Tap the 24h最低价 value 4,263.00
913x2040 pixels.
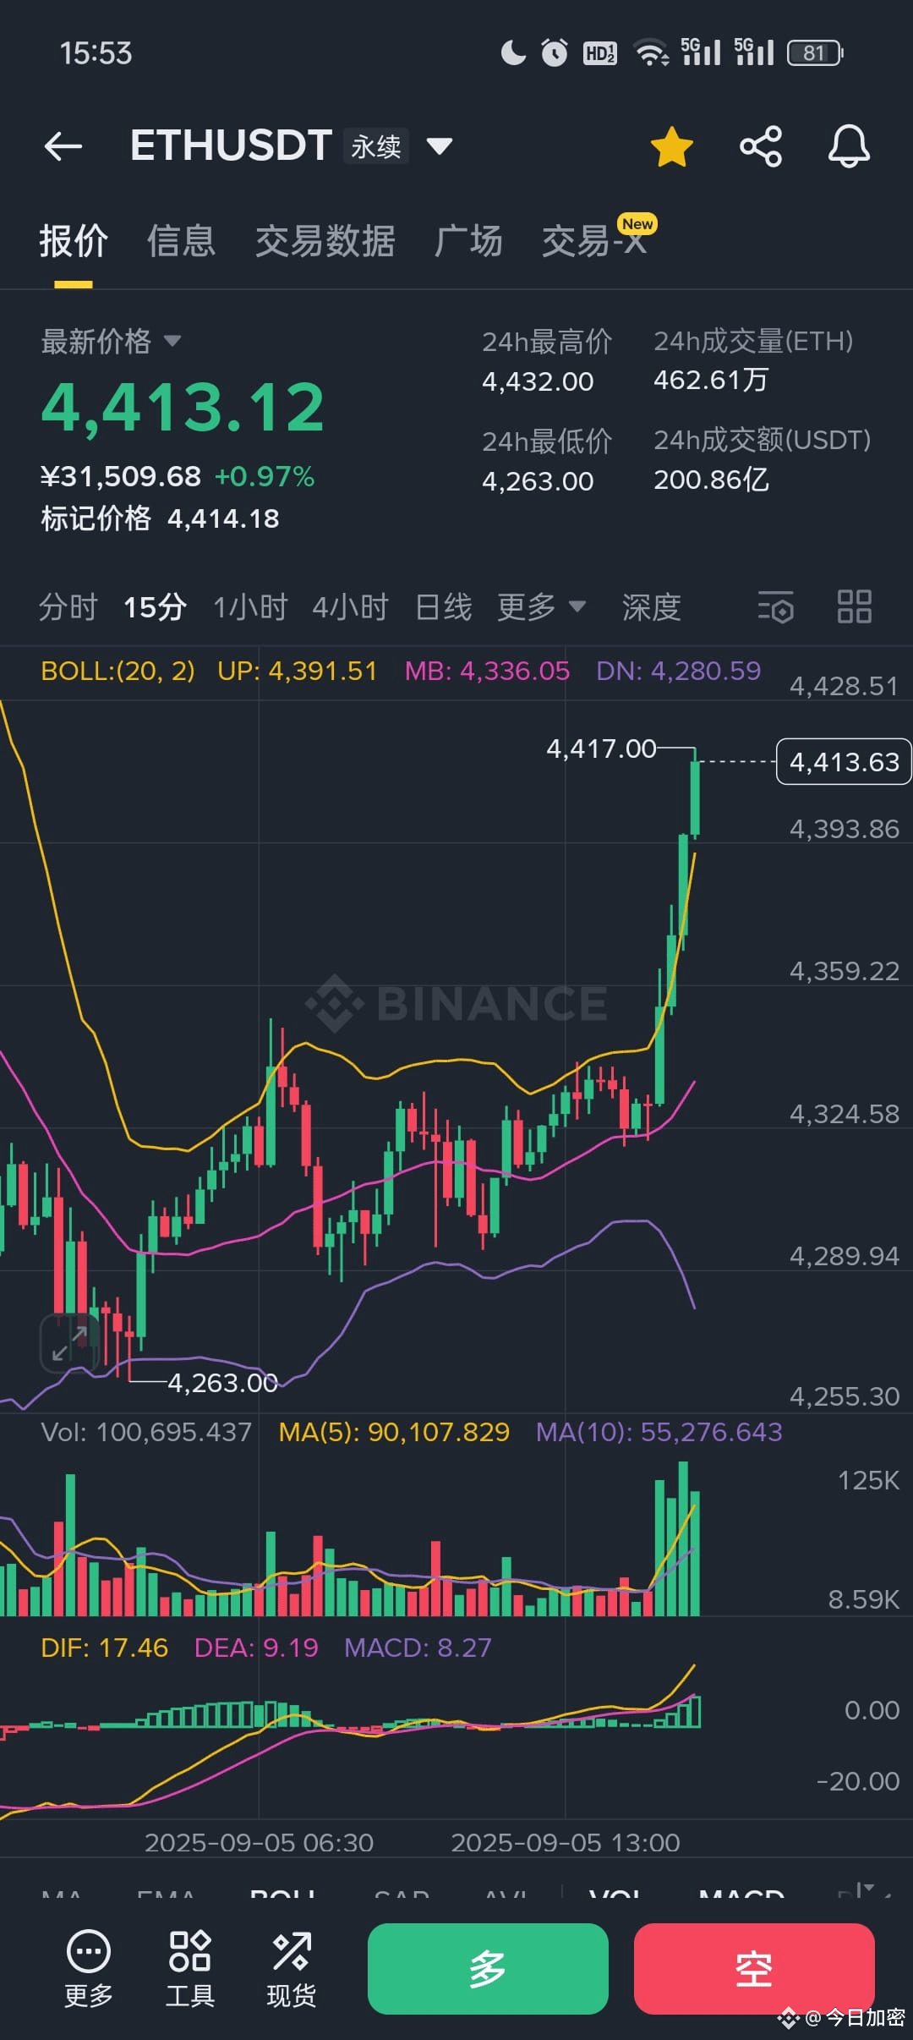coord(538,481)
